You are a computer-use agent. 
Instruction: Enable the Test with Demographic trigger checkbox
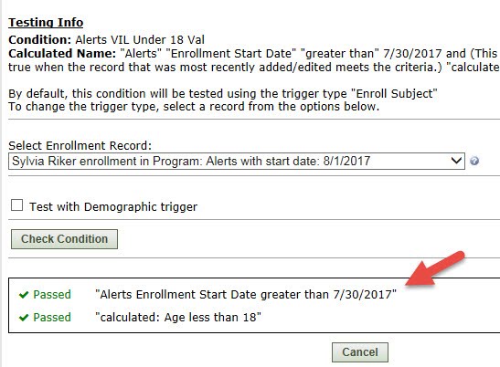tap(16, 205)
